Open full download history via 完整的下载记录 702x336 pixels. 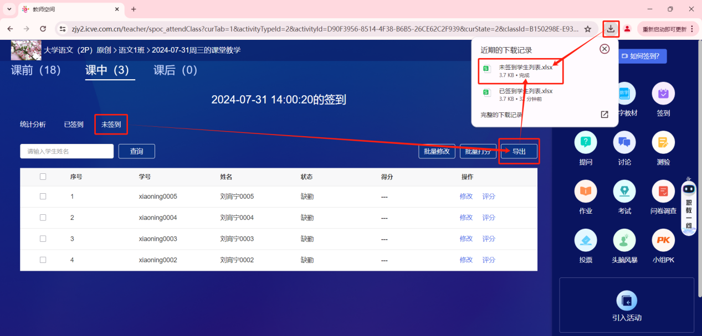[501, 115]
